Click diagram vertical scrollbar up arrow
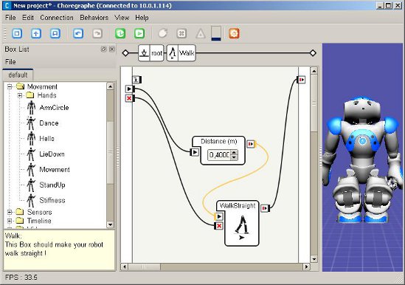Image resolution: width=405 pixels, height=285 pixels. (314, 71)
